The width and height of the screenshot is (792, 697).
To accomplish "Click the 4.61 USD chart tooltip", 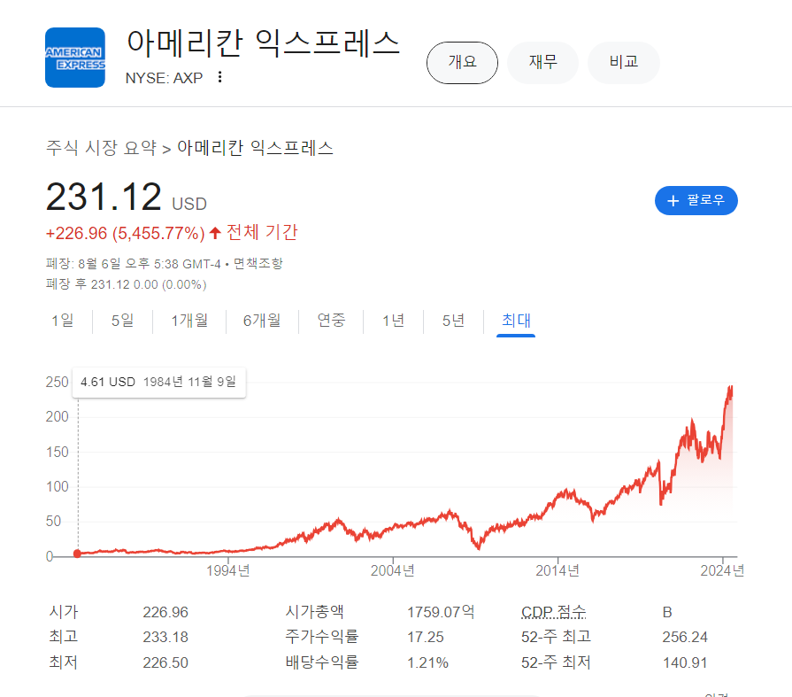I will (158, 382).
